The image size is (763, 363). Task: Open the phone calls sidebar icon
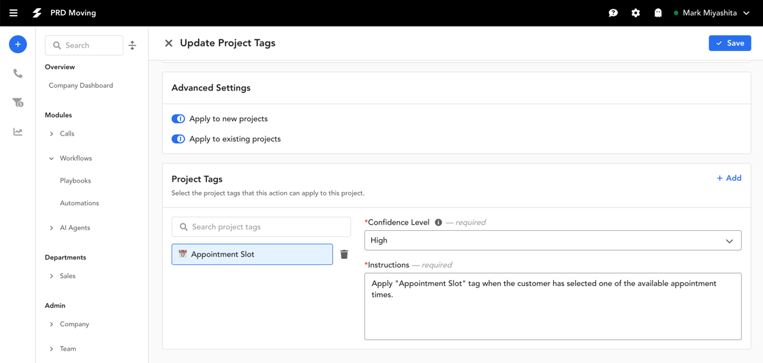18,74
